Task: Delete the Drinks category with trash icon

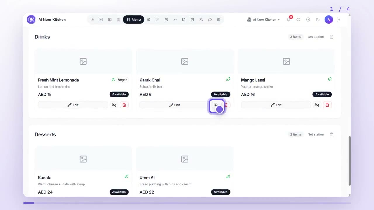Action: click(x=331, y=37)
